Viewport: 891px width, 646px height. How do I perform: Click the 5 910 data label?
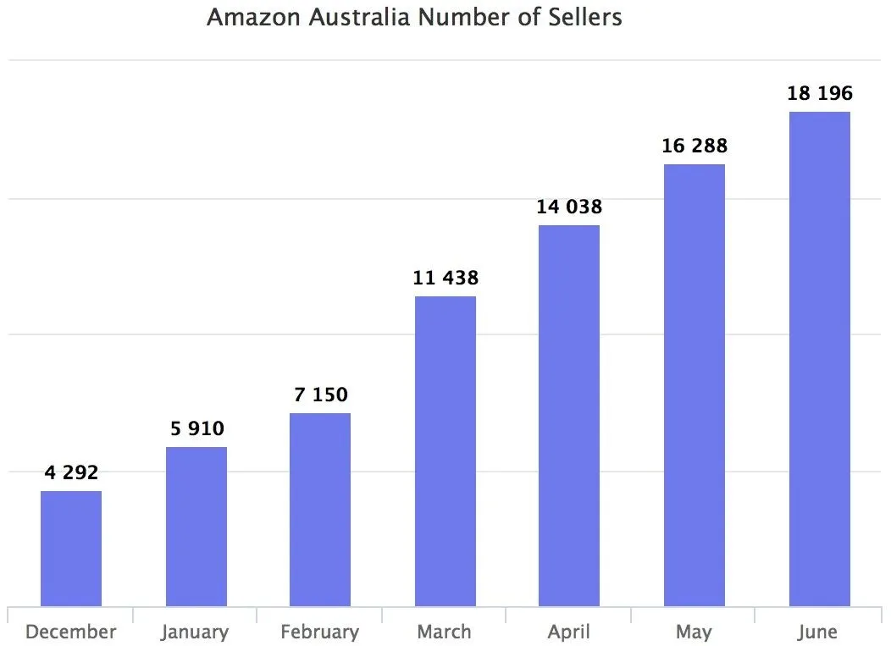(197, 428)
